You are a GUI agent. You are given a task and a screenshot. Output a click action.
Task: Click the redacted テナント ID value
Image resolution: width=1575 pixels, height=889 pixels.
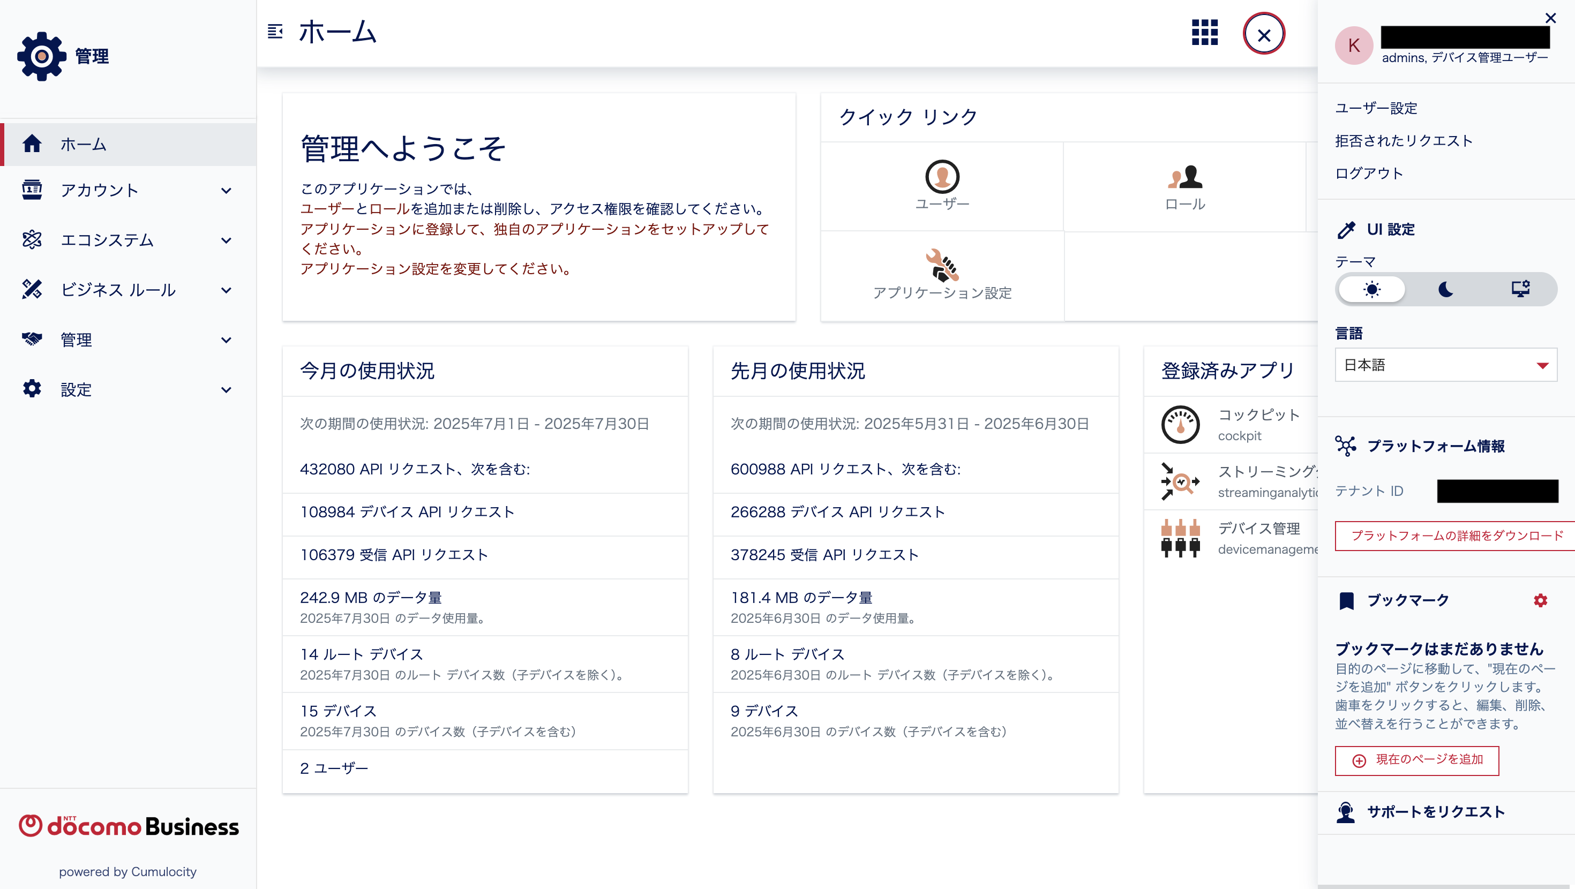coord(1497,491)
